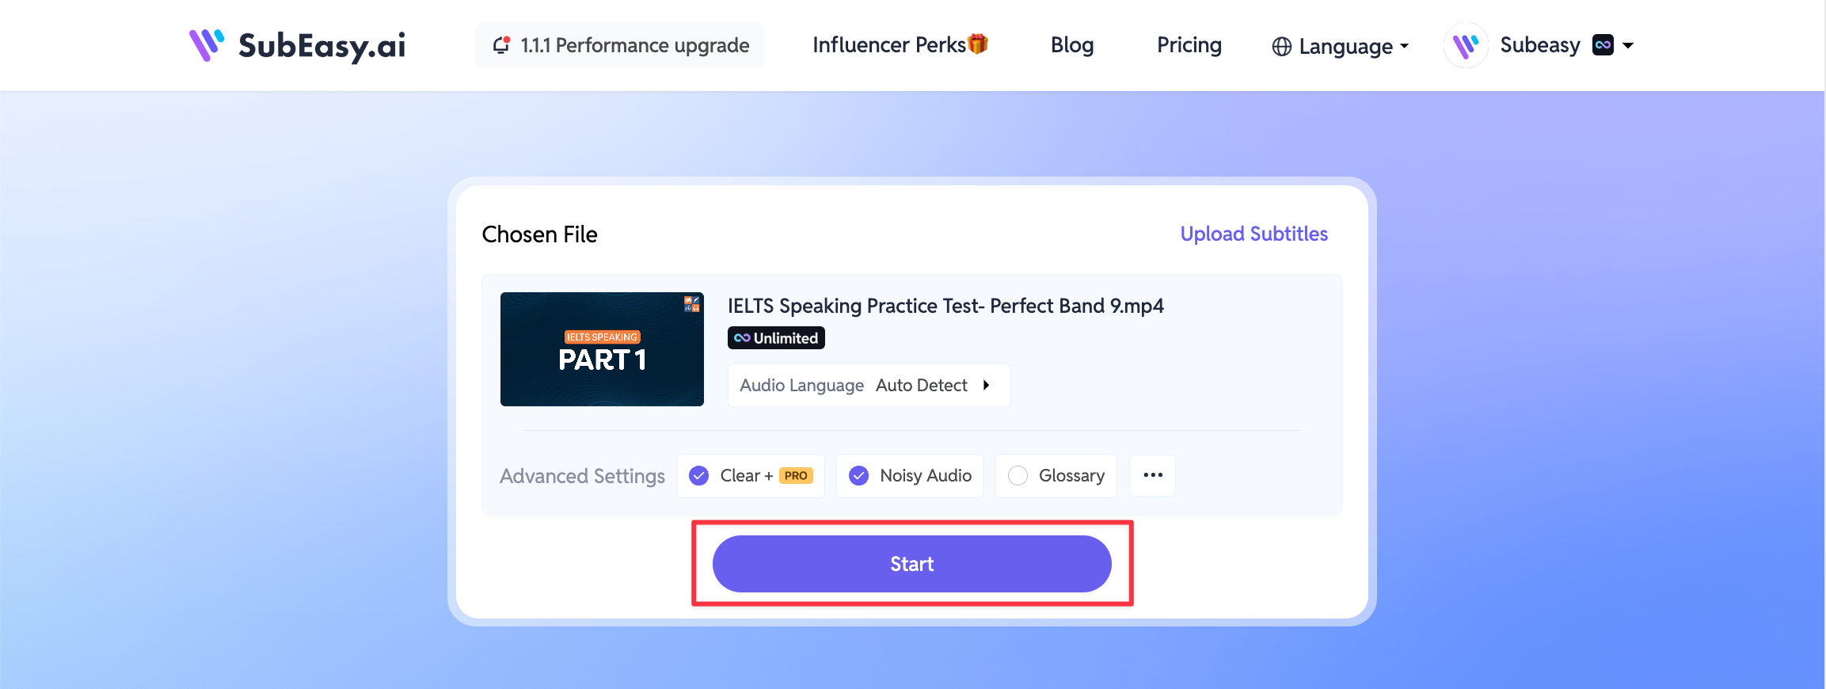1826x689 pixels.
Task: Click the Upload Subtitles link
Action: click(1253, 234)
